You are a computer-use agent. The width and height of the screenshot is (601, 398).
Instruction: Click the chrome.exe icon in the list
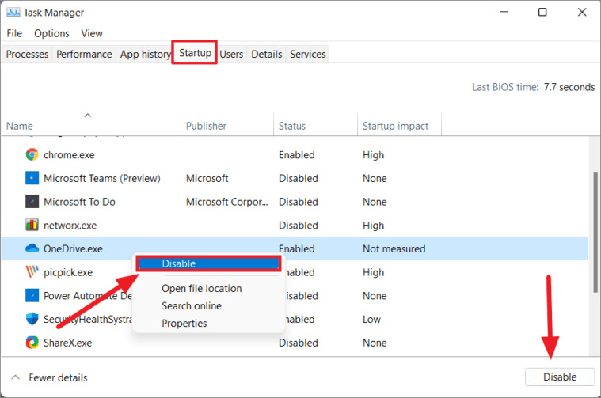point(32,155)
